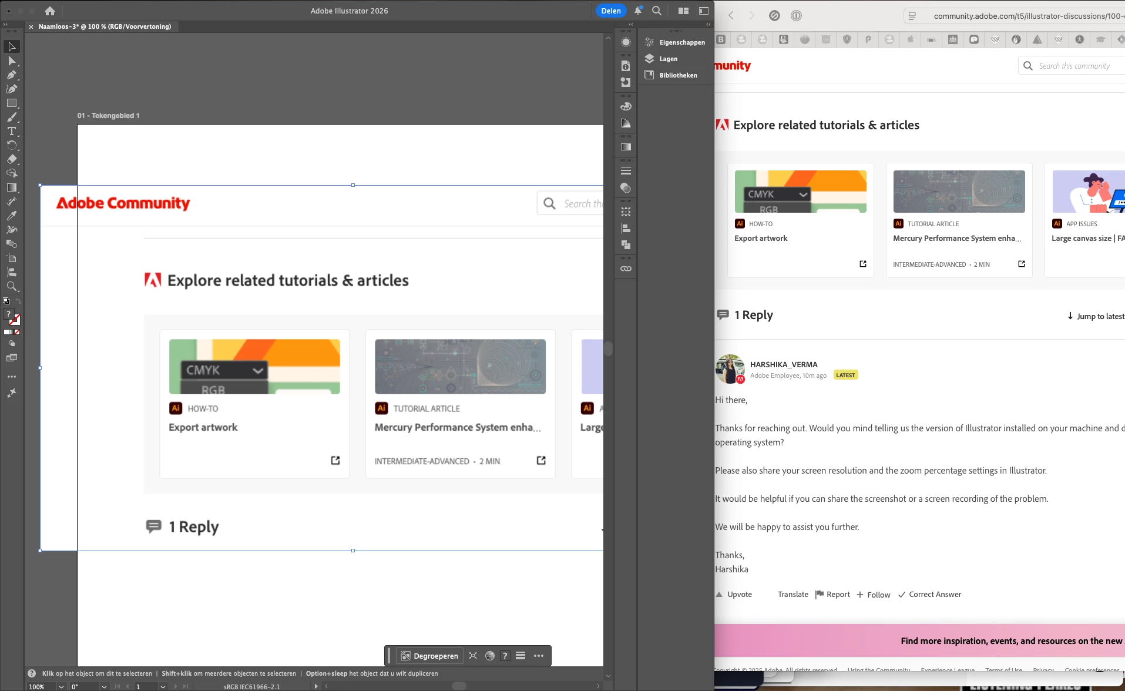
Task: Click the Delen share button
Action: click(x=611, y=11)
